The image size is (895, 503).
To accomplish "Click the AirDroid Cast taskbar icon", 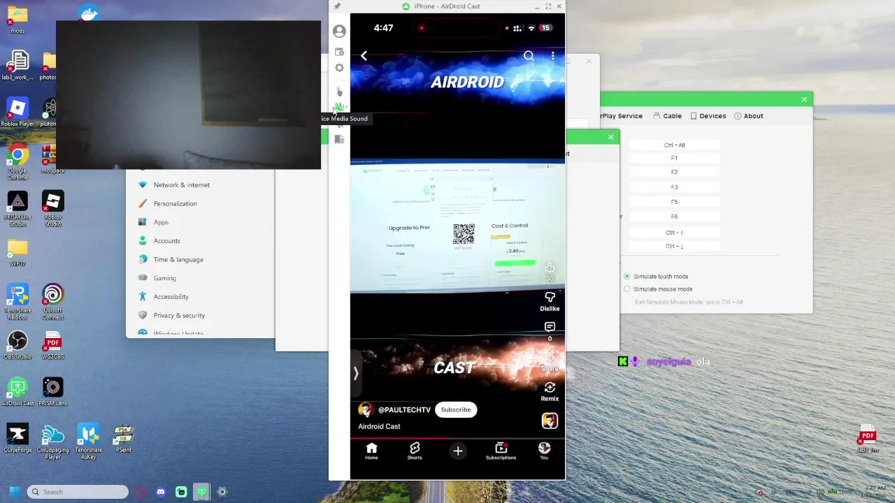I will click(201, 492).
